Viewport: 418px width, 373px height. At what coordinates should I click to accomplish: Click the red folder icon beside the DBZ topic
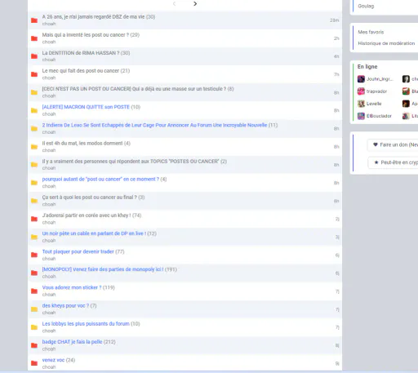click(x=34, y=20)
